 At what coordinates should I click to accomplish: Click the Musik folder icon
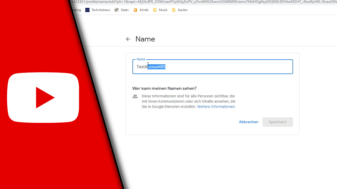(x=155, y=10)
